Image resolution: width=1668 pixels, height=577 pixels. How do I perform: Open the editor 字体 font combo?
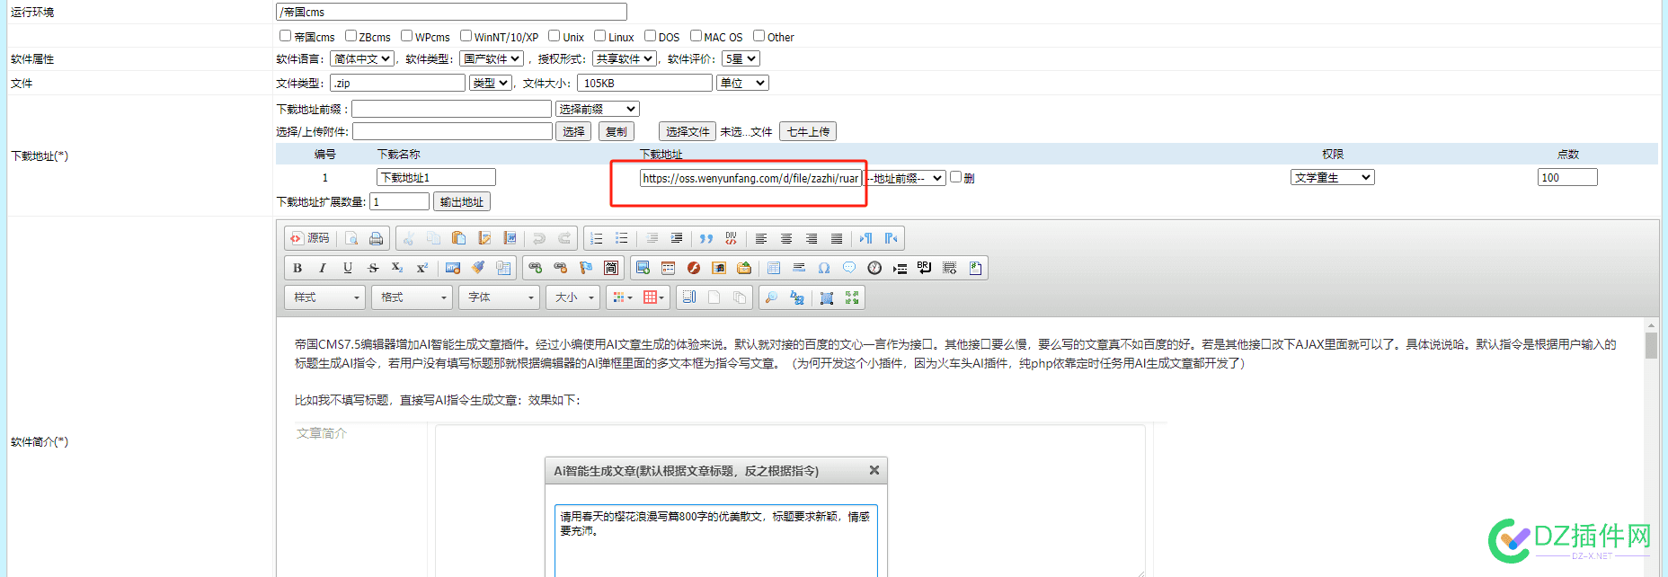[499, 297]
